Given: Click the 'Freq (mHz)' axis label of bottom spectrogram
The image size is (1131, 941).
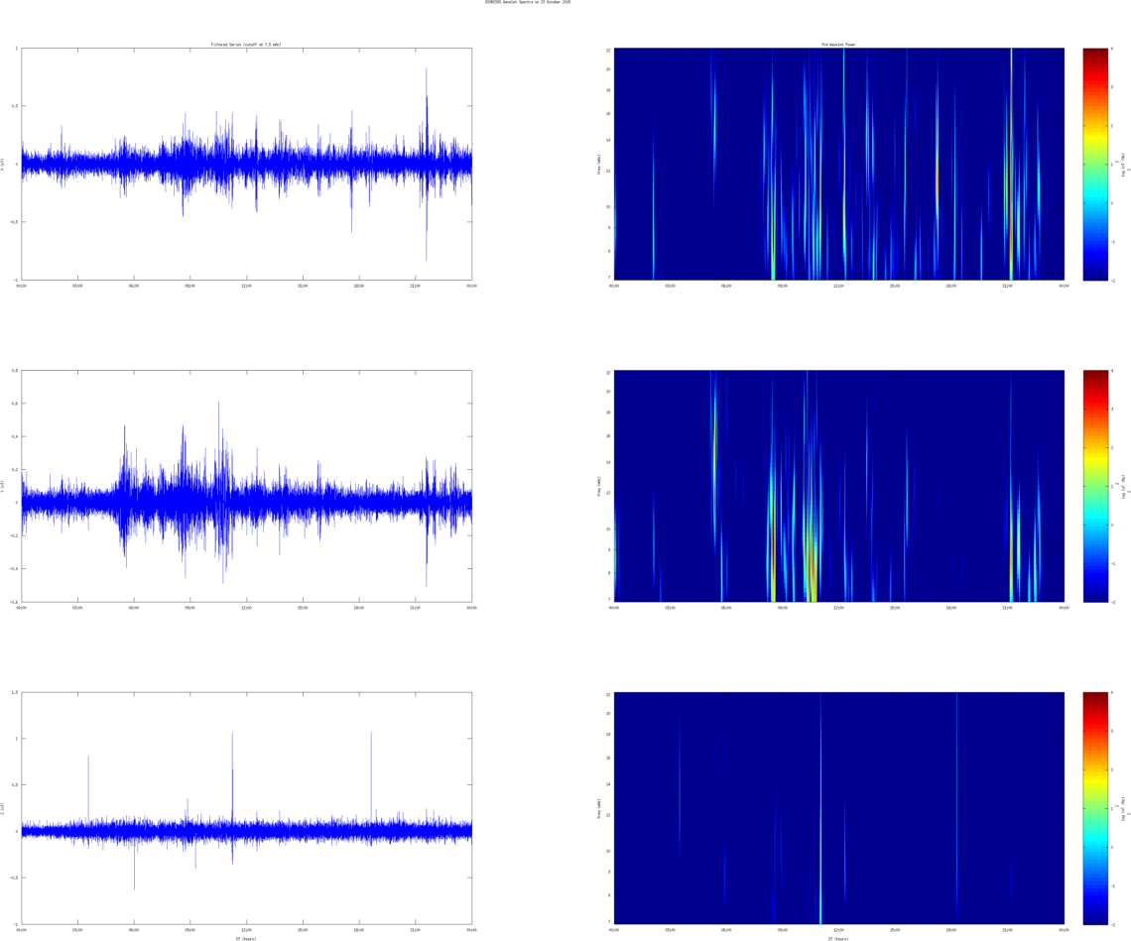Looking at the screenshot, I should [x=598, y=809].
